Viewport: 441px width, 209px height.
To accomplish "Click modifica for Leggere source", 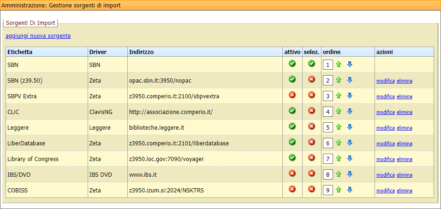I will (x=385, y=128).
